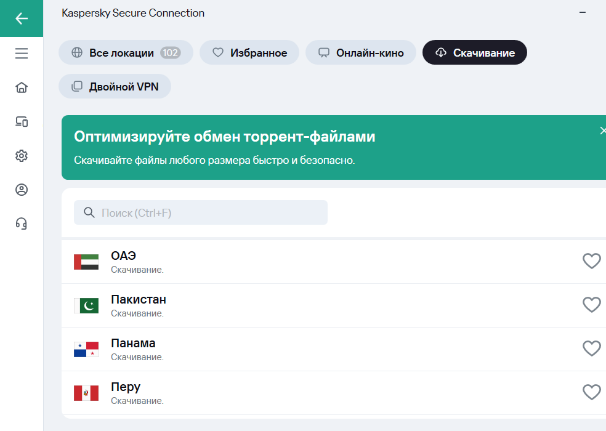Toggle favorite heart for Пакистан
The image size is (606, 431).
pyautogui.click(x=592, y=305)
